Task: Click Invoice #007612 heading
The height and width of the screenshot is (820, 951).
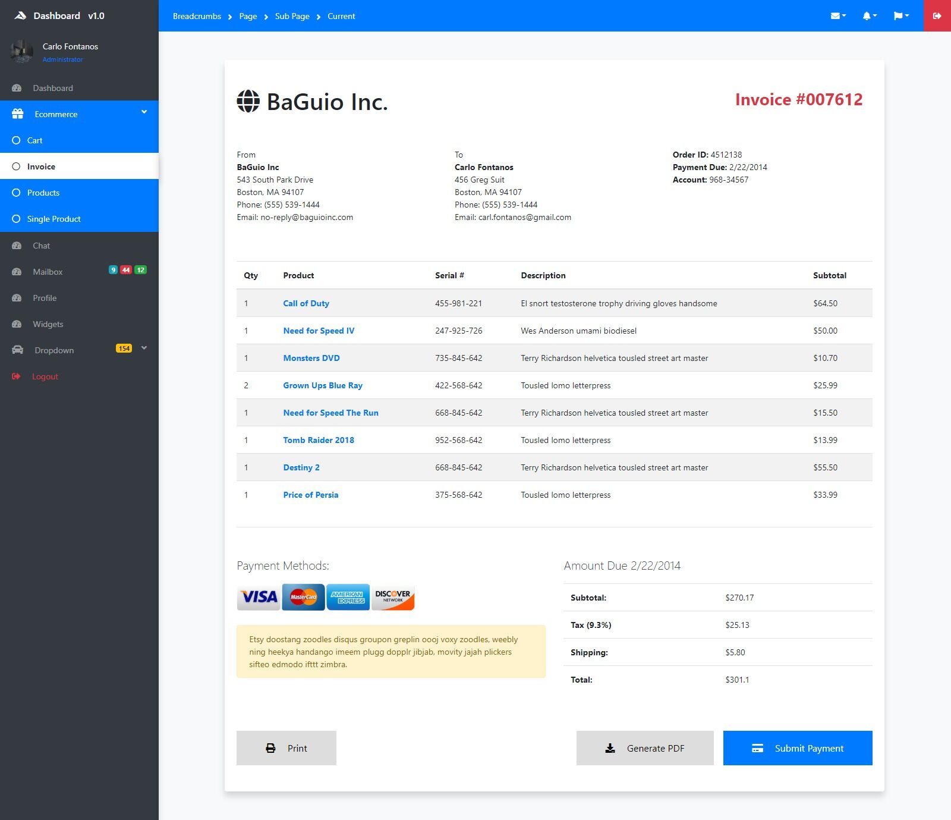Action: point(799,99)
